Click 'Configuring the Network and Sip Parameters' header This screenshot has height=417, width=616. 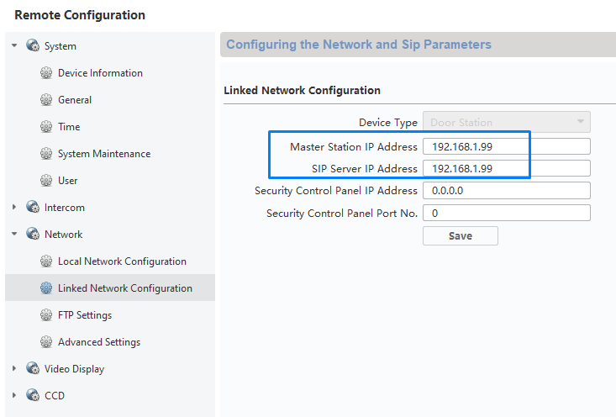[x=359, y=45]
